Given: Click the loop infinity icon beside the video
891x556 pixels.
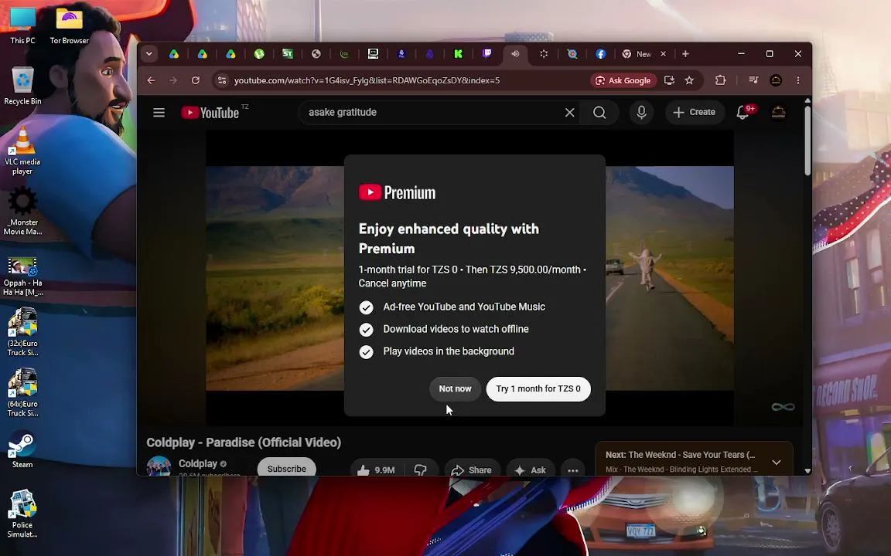Looking at the screenshot, I should tap(783, 407).
